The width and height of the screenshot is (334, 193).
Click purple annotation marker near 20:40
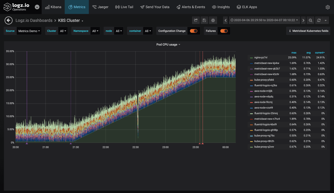pyautogui.click(x=27, y=144)
